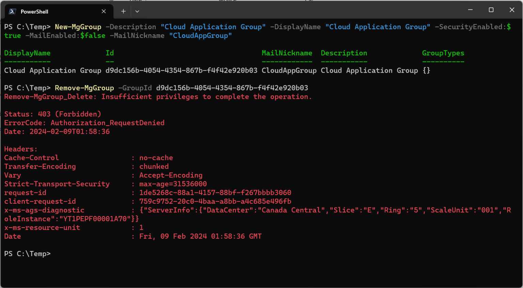Maximize the terminal window
Image resolution: width=523 pixels, height=288 pixels.
pos(491,10)
